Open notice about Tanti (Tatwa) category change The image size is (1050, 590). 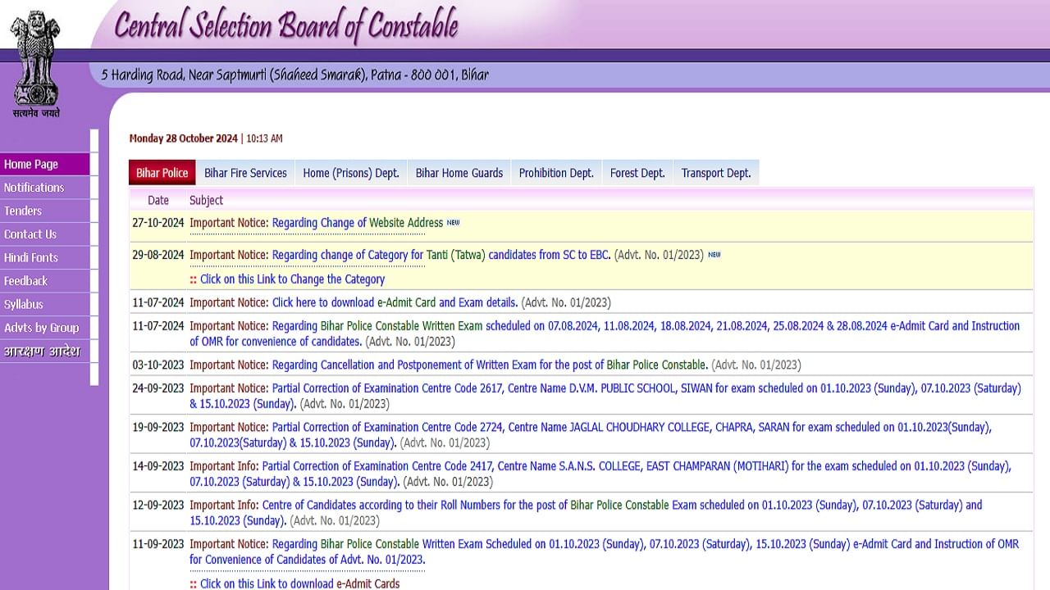(441, 255)
